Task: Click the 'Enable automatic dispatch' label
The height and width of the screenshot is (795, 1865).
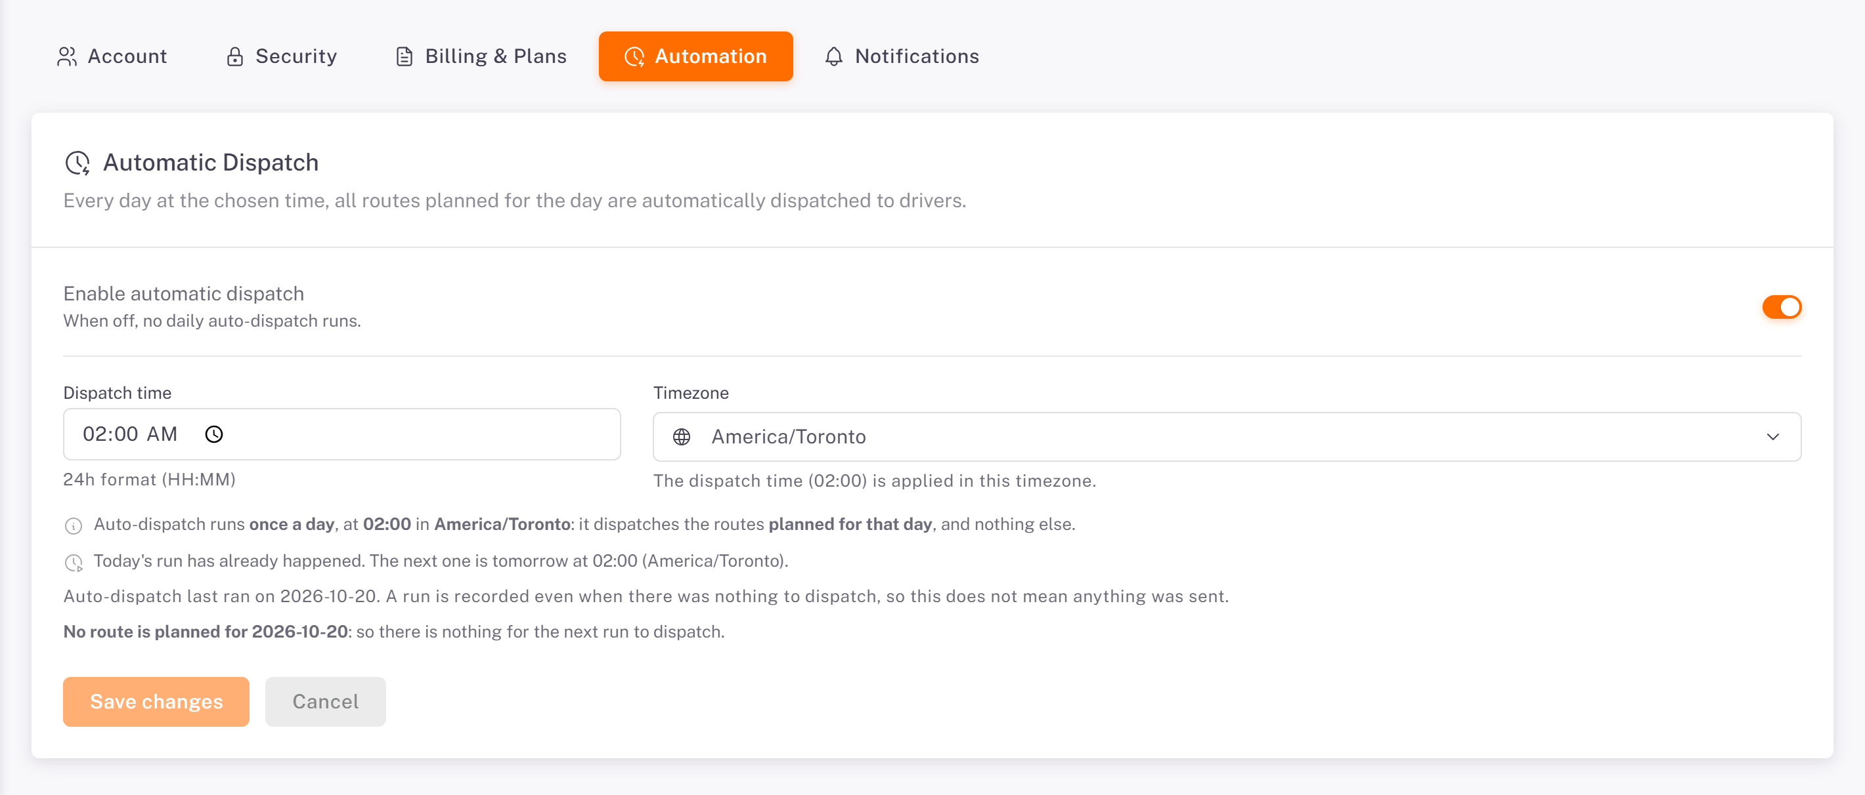Action: point(184,294)
